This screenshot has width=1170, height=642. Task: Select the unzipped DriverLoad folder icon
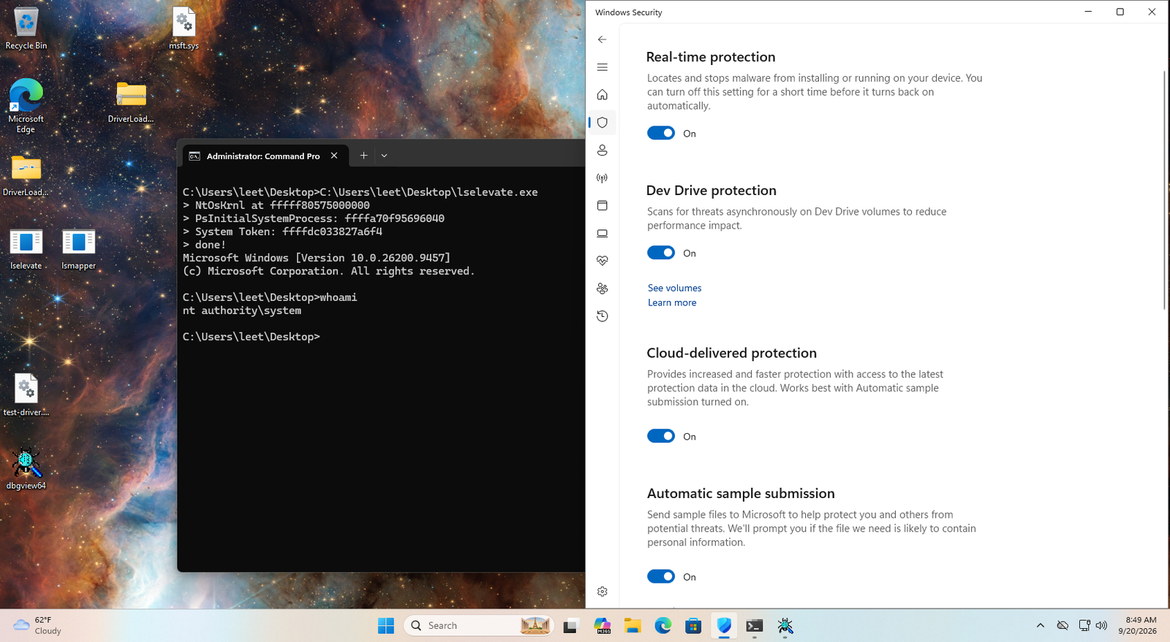pos(26,176)
